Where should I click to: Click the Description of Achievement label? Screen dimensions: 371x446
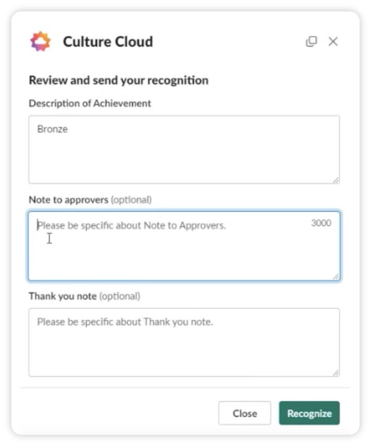[90, 103]
